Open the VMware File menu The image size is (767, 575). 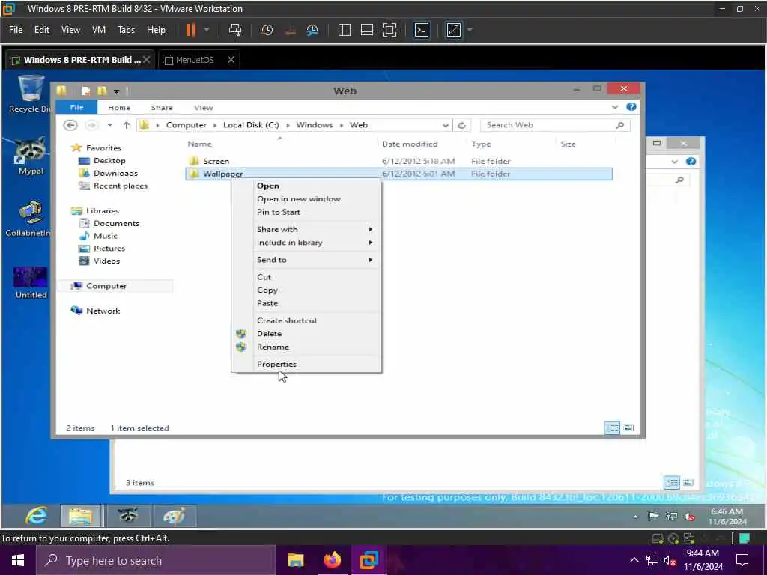click(x=16, y=30)
